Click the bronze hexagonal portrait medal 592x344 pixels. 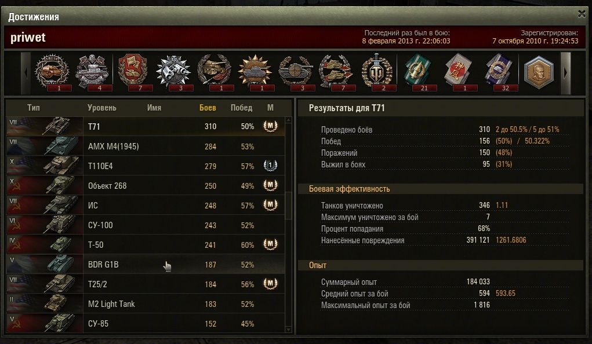[539, 72]
